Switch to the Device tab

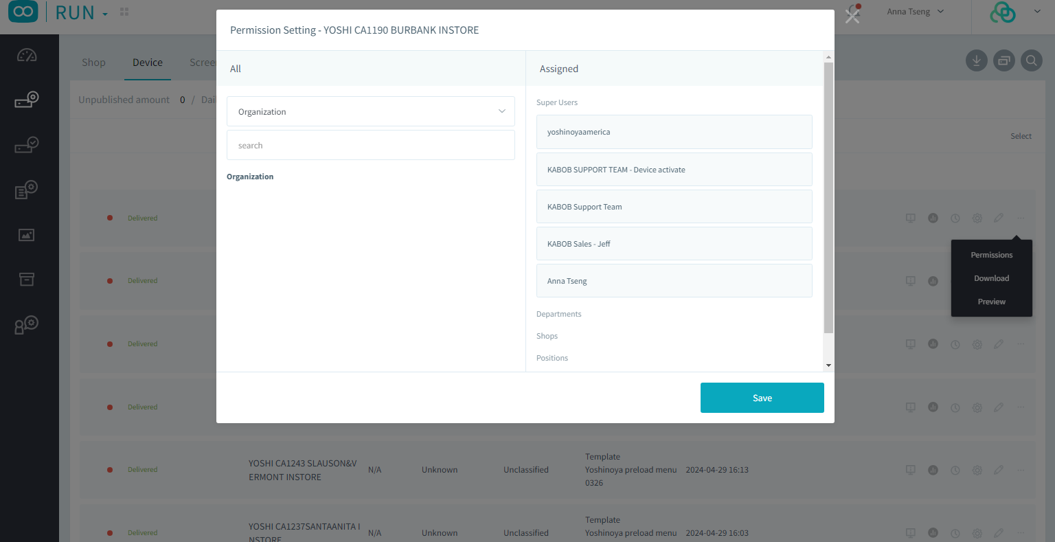148,63
